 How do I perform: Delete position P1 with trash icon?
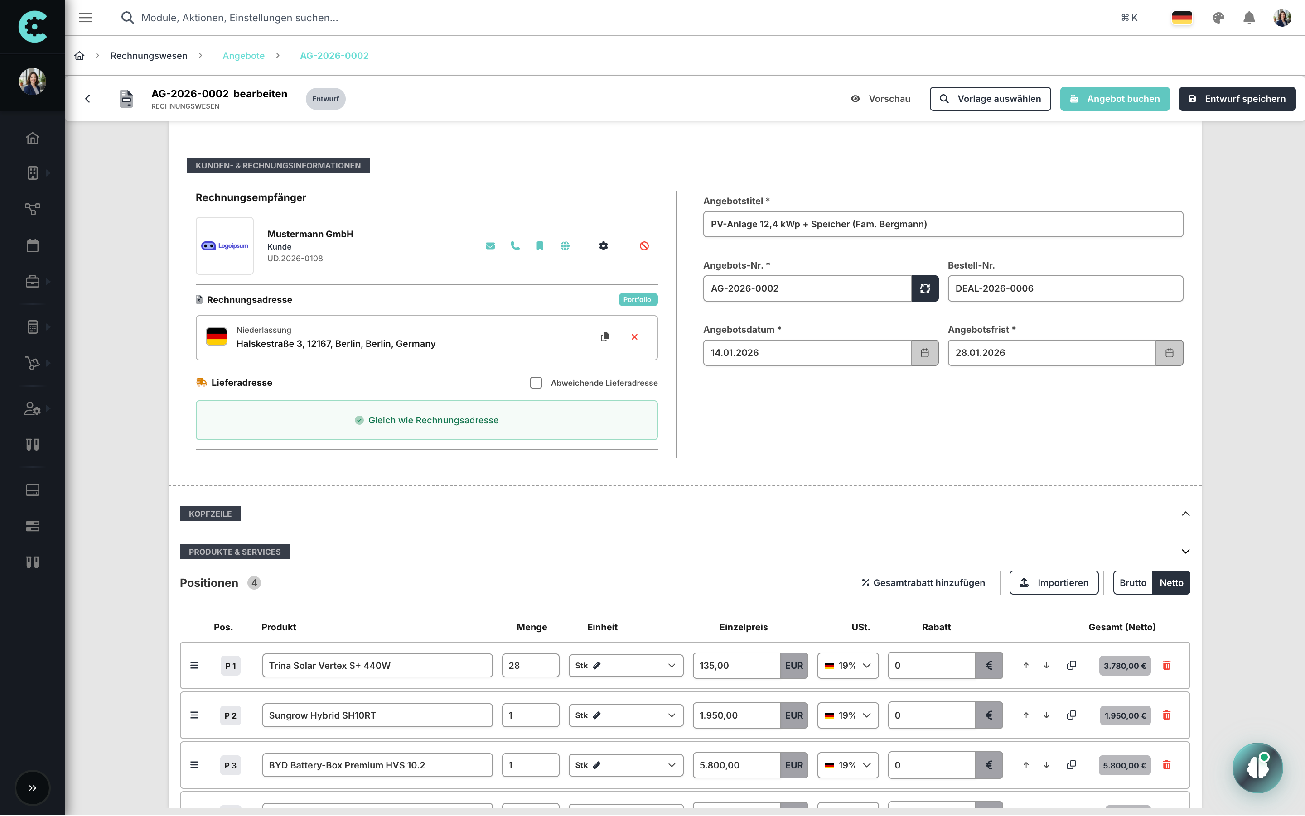point(1166,665)
